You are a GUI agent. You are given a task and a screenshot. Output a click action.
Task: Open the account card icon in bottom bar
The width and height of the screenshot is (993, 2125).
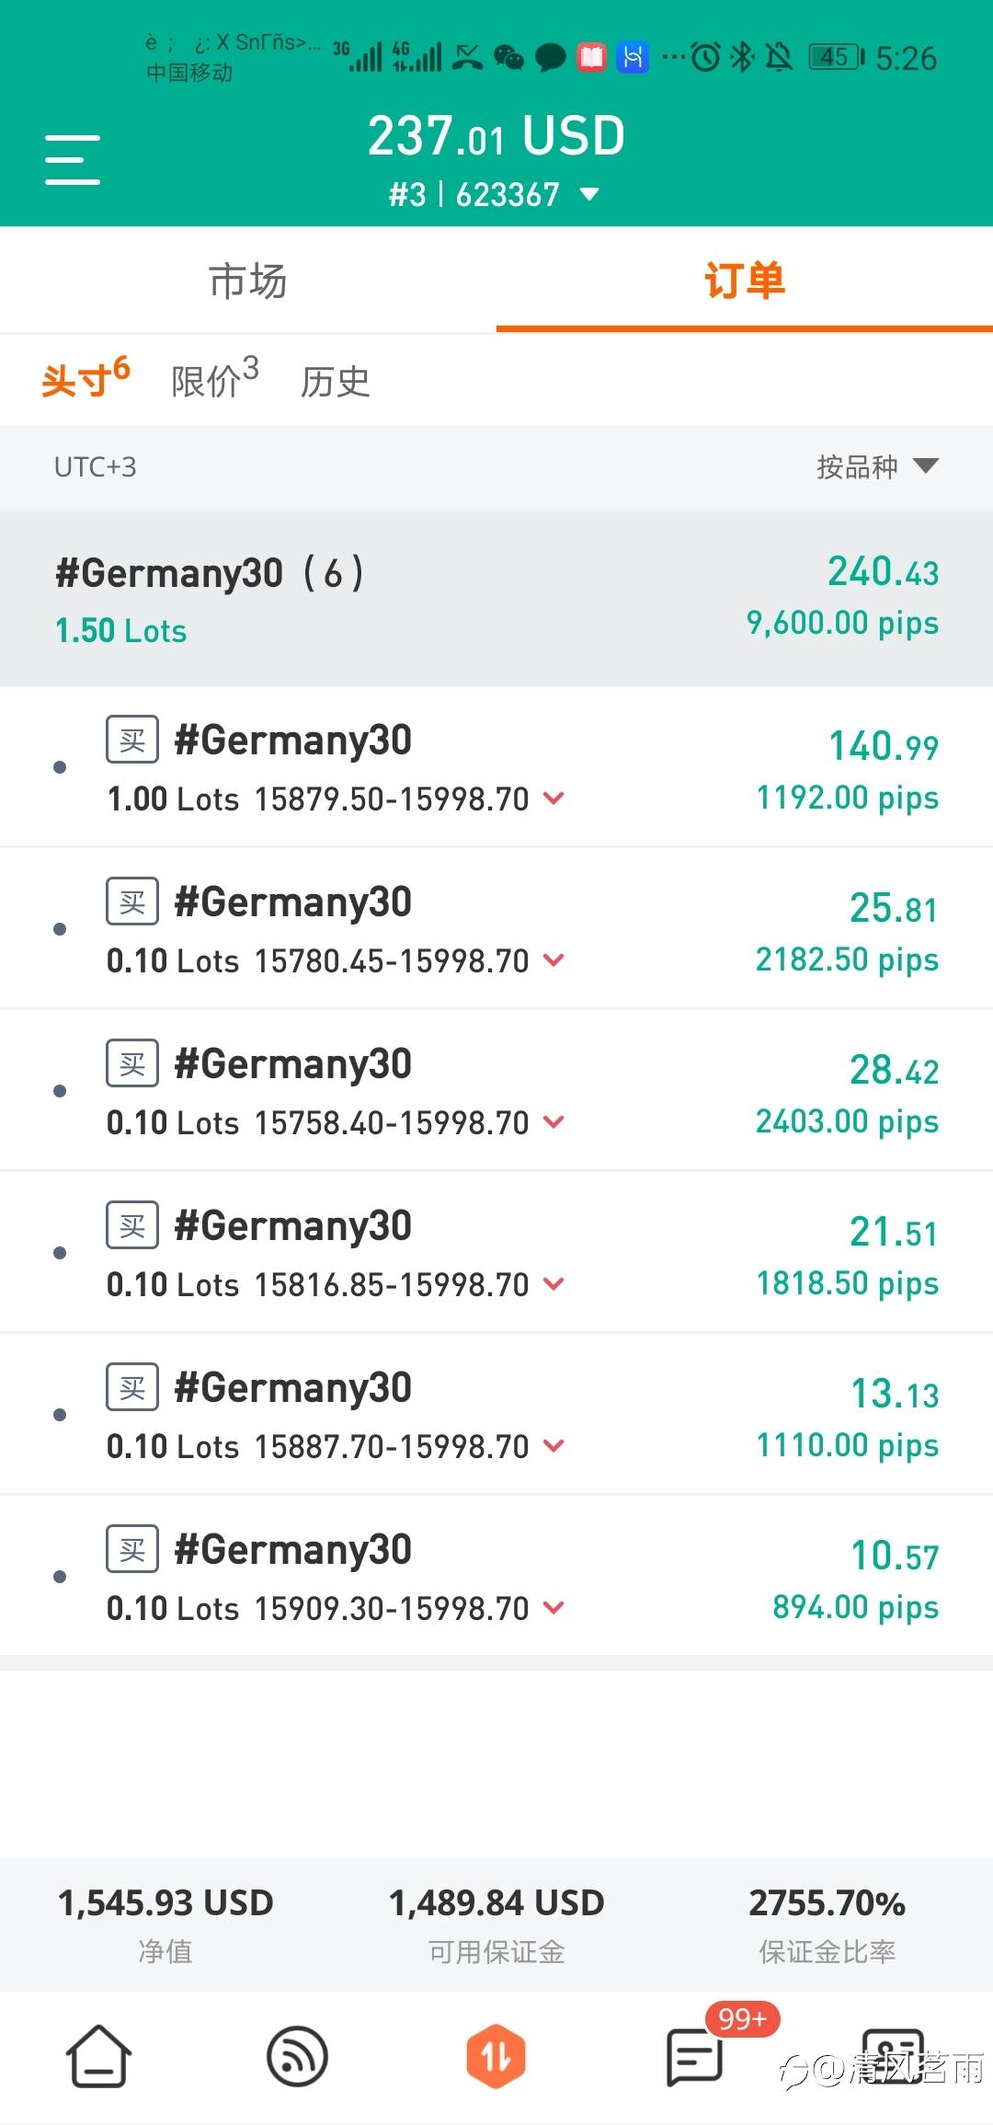click(892, 2054)
